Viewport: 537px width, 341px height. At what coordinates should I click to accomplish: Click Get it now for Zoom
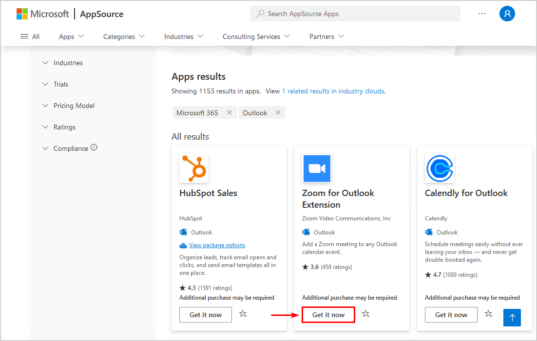coord(328,315)
